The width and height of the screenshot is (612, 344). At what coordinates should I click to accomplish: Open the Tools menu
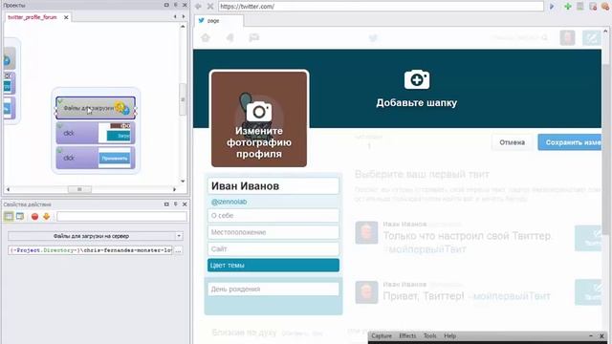pos(429,335)
